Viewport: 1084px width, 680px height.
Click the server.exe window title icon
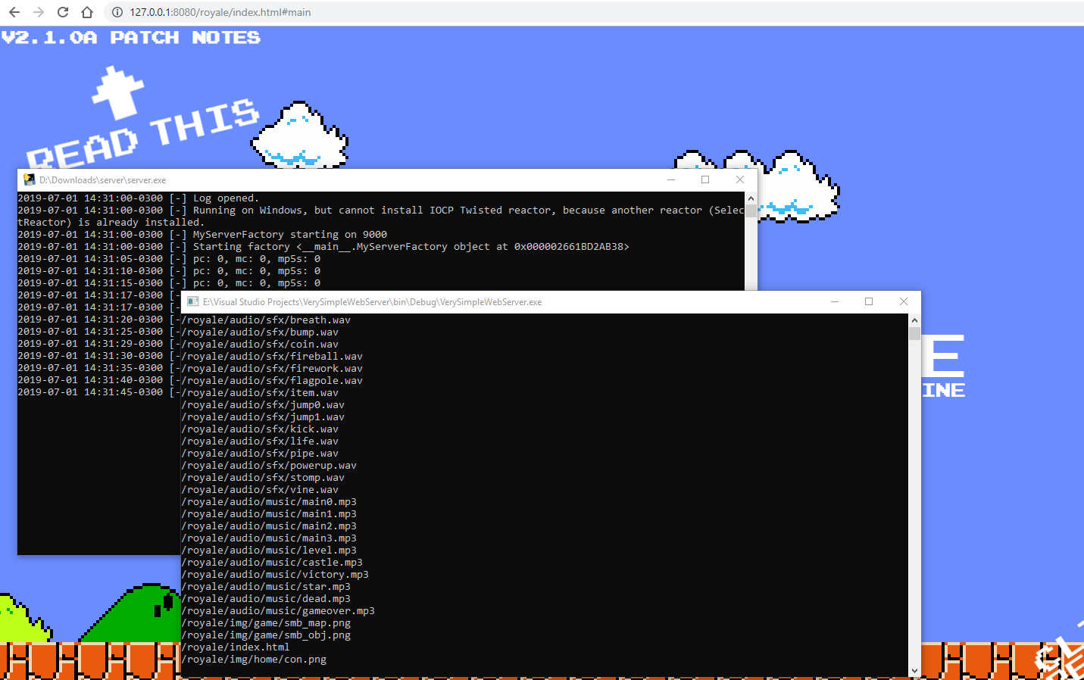[29, 179]
